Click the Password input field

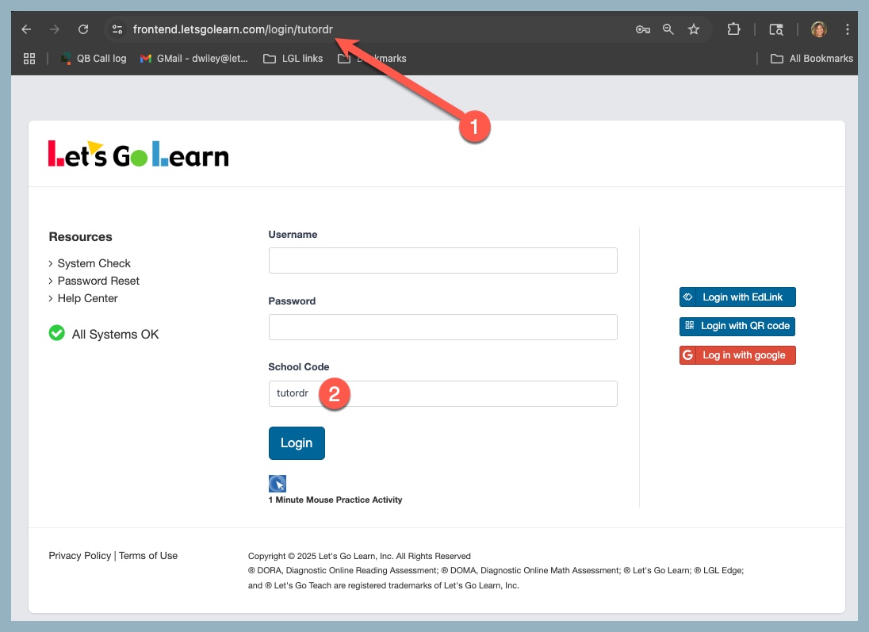click(442, 327)
